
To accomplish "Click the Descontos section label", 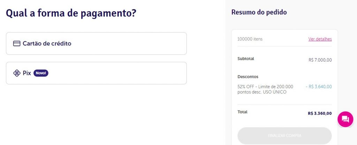I will (x=248, y=76).
